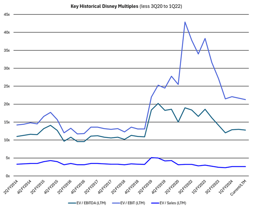Click the '45x' y-axis label

tap(7, 15)
